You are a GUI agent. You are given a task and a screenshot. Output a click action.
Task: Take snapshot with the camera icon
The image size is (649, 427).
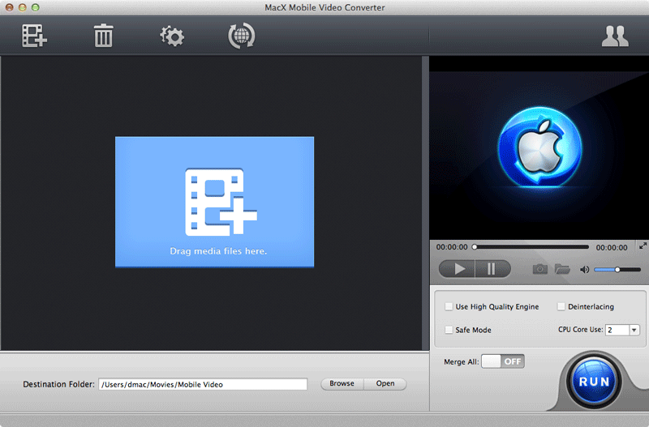(539, 269)
